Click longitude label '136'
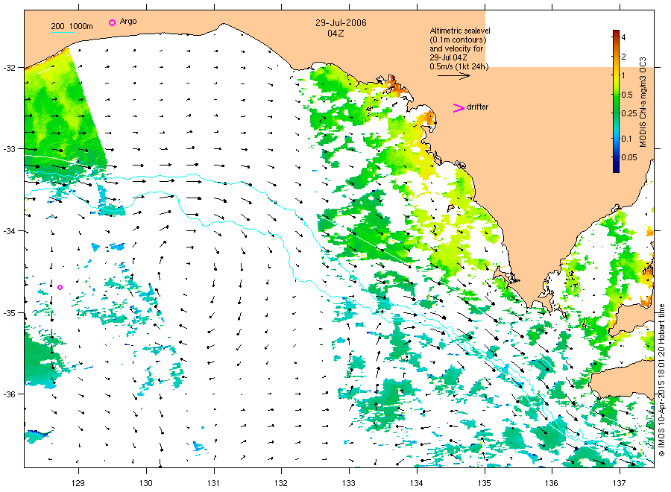The image size is (671, 492). pyautogui.click(x=552, y=483)
